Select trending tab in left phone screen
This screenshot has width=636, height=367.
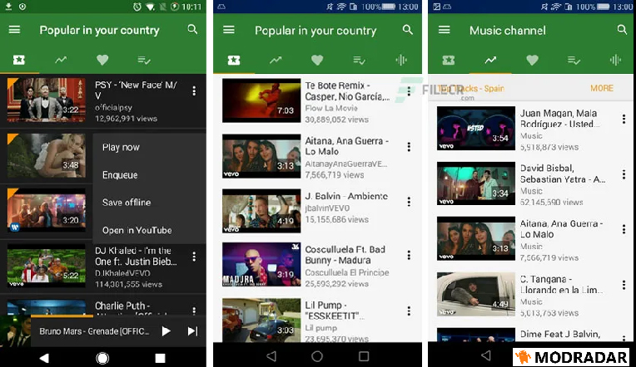click(61, 61)
